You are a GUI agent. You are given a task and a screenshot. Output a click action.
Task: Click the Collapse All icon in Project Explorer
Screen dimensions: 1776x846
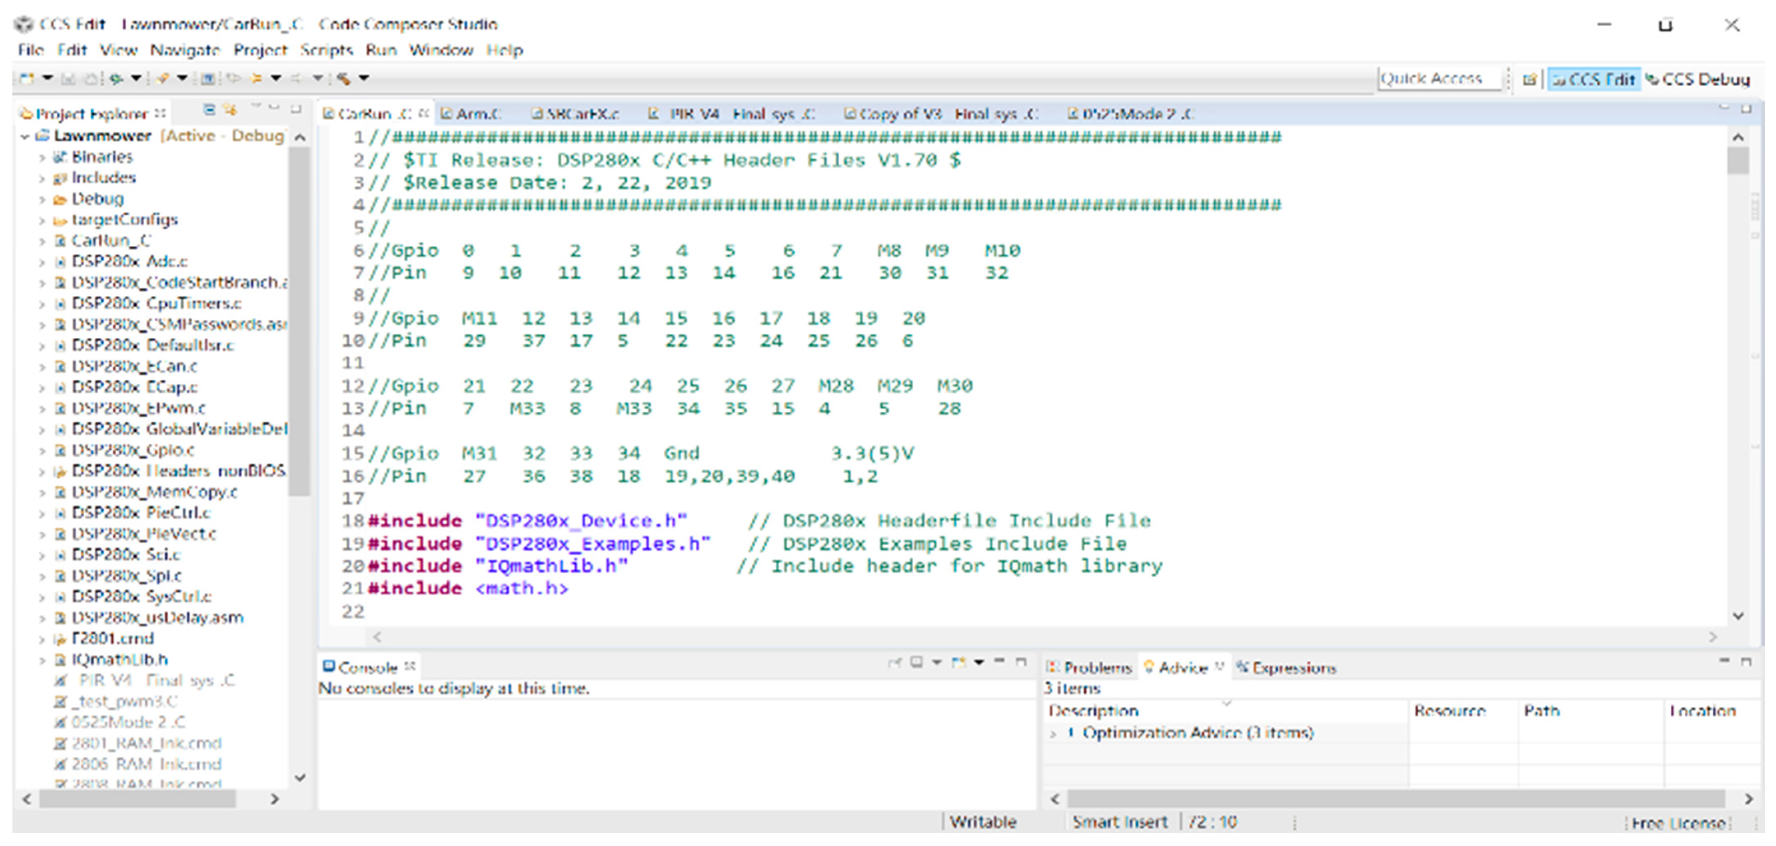[210, 110]
